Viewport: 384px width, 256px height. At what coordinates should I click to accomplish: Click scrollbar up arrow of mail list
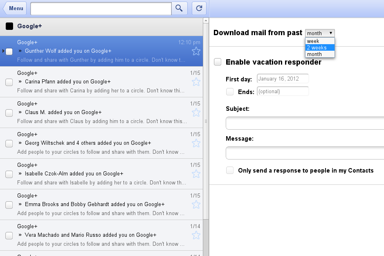coord(206,20)
